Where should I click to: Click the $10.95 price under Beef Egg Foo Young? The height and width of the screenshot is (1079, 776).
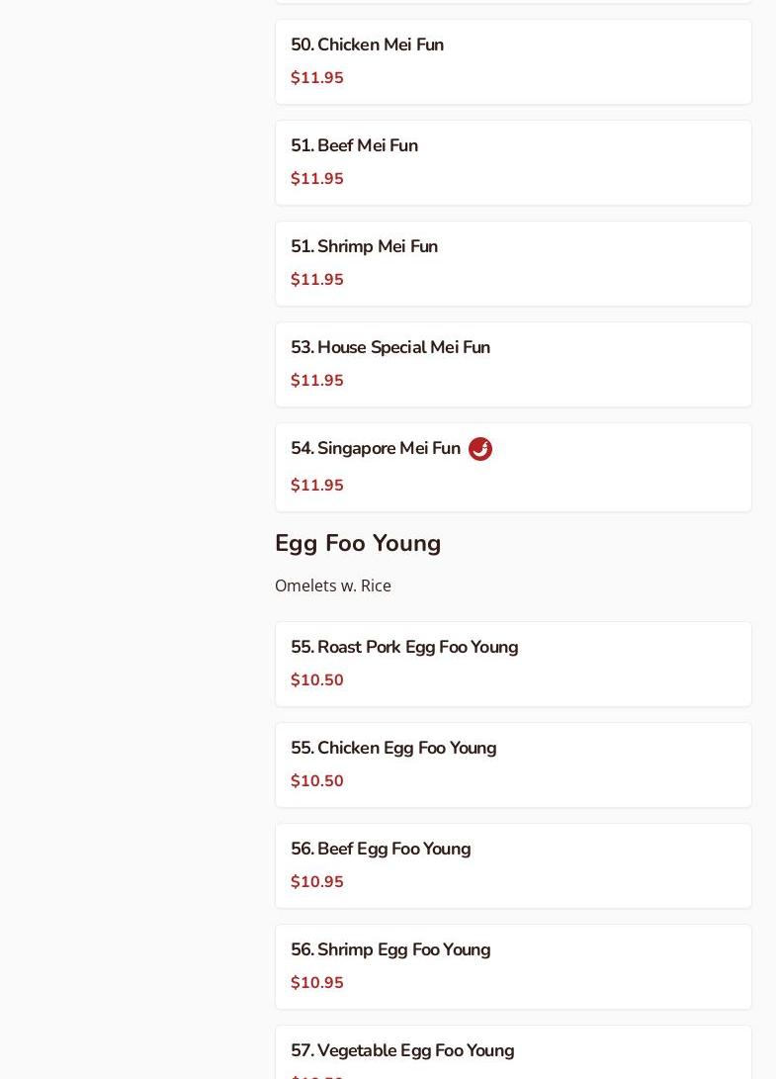click(317, 882)
